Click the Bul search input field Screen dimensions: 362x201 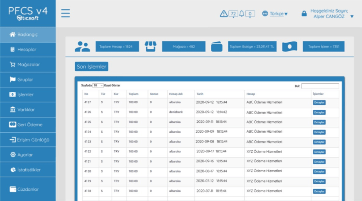tap(320, 86)
